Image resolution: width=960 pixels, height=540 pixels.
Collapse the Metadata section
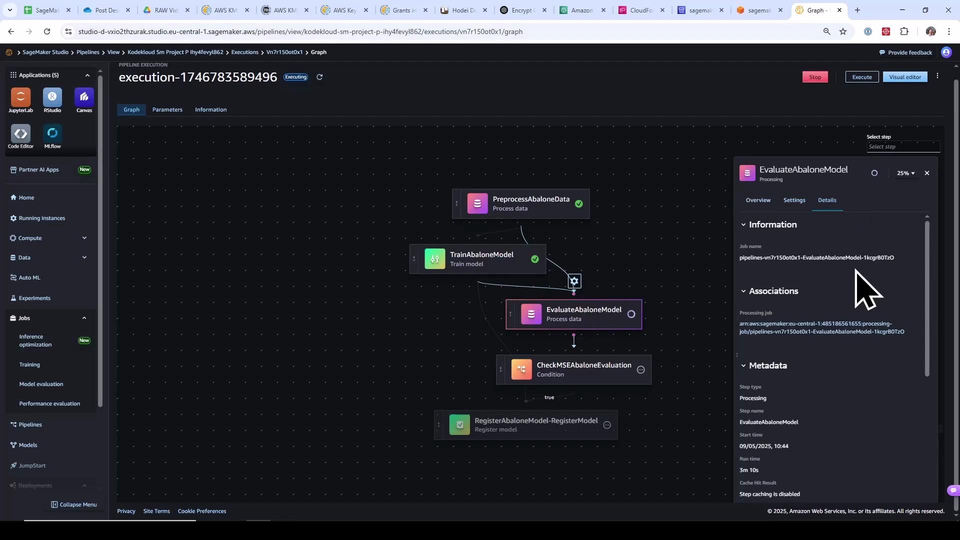point(743,366)
